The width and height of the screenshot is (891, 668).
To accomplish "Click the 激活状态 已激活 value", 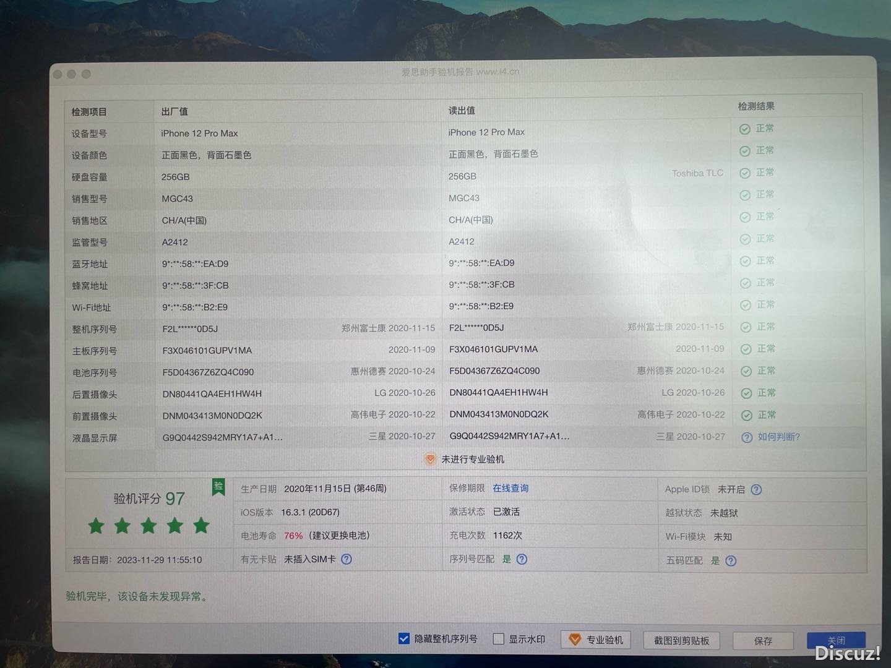I will coord(506,512).
